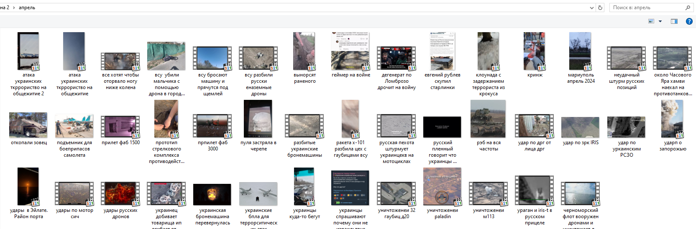Viewport: 696px width, 229px height.
Task: Select file 'всу убили мальчика'
Action: coord(166,69)
